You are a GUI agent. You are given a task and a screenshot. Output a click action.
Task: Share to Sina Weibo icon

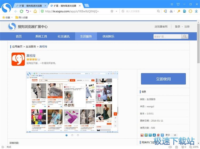click(142, 135)
